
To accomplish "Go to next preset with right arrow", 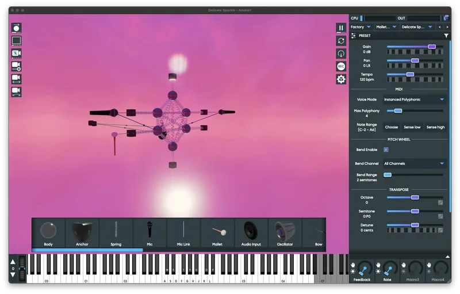I will 447,27.
